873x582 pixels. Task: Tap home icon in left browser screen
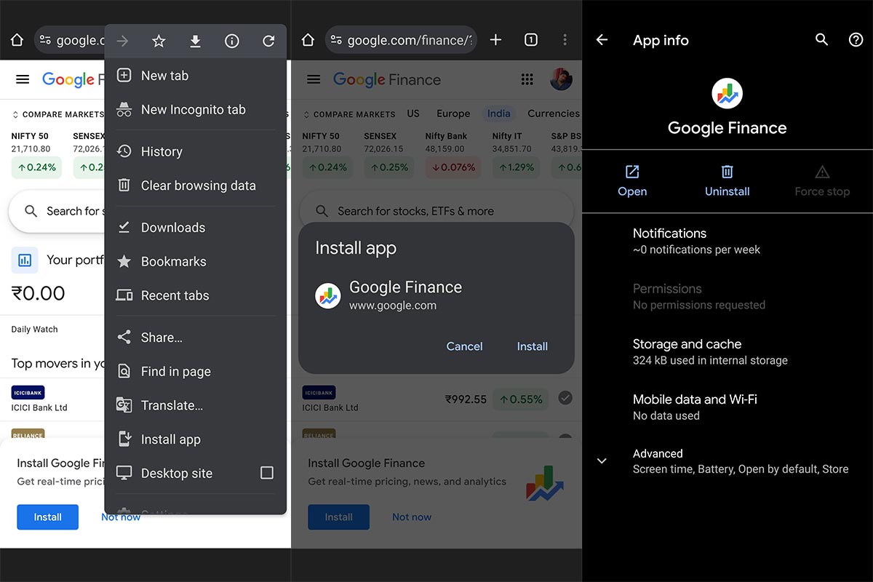[x=17, y=41]
